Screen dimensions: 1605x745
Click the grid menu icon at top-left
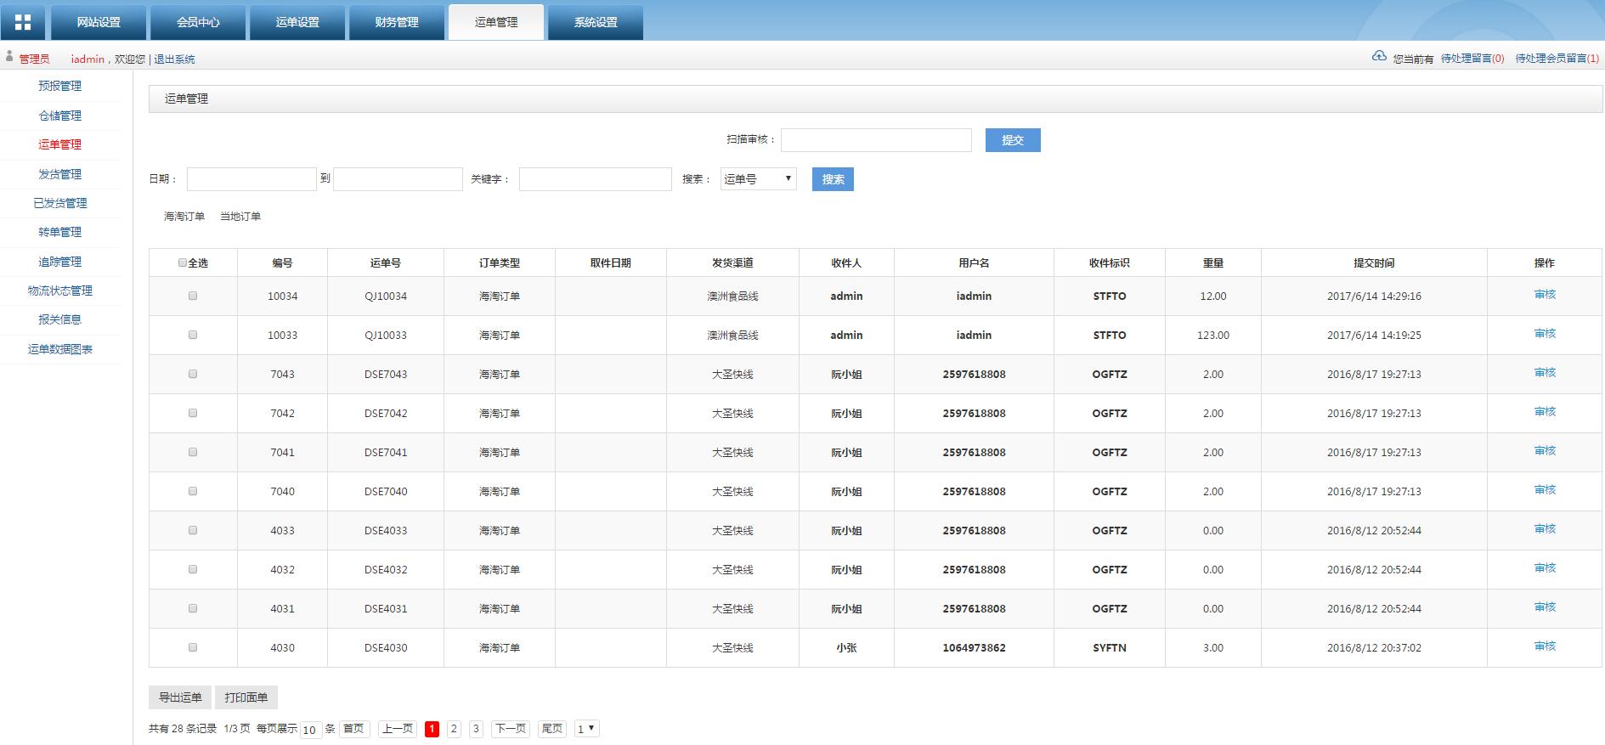[23, 22]
